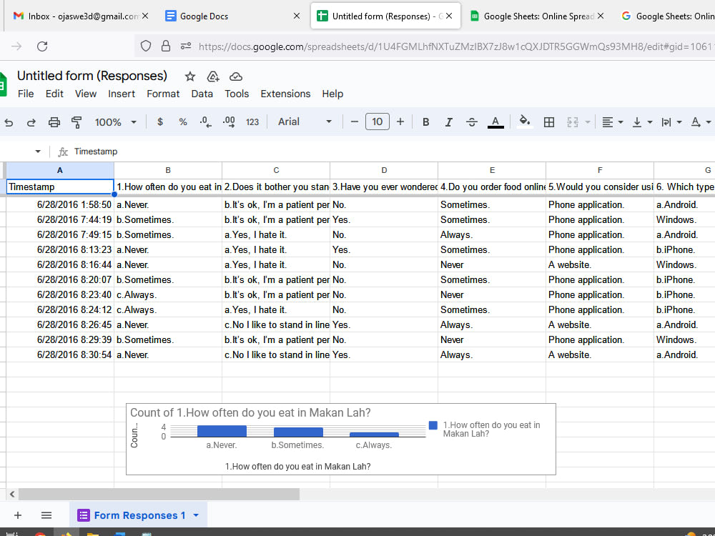Open the name box dropdown arrow
The width and height of the screenshot is (715, 536).
(x=38, y=152)
